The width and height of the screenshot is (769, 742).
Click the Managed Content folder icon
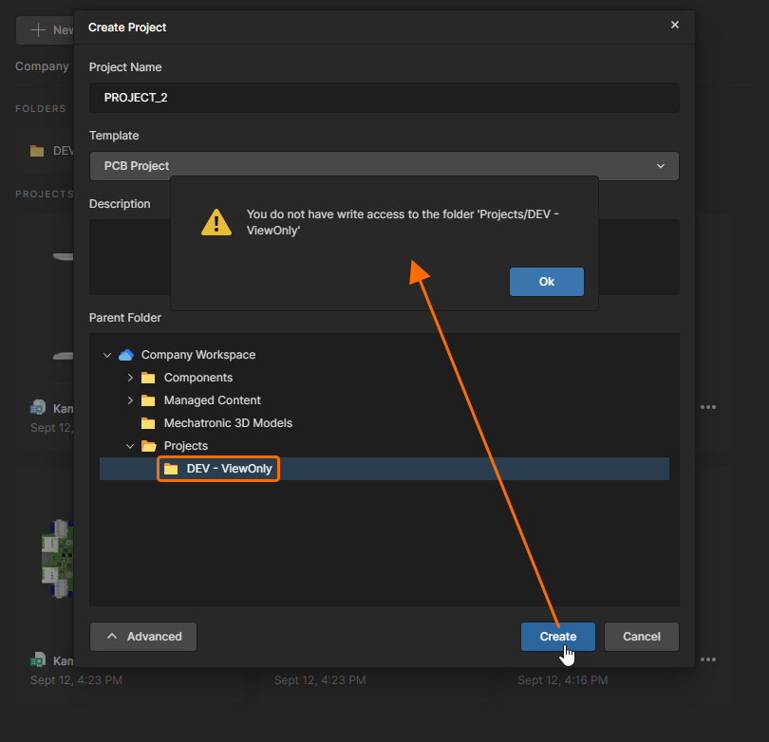(148, 400)
